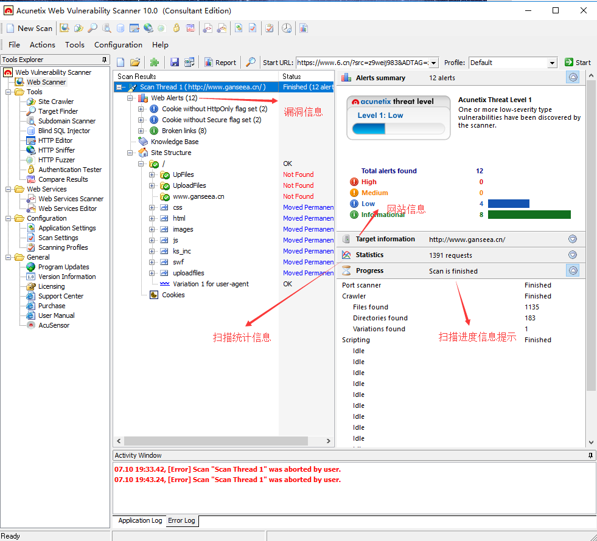This screenshot has height=541, width=597.
Task: Select Variation 1 for user-agent row
Action: [211, 284]
